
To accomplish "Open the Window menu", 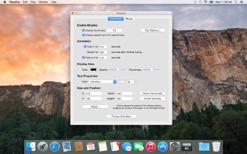I will pos(43,2).
